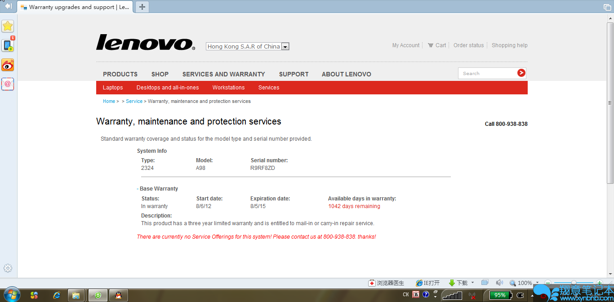The width and height of the screenshot is (614, 302).
Task: Open a new browser tab
Action: coord(142,7)
